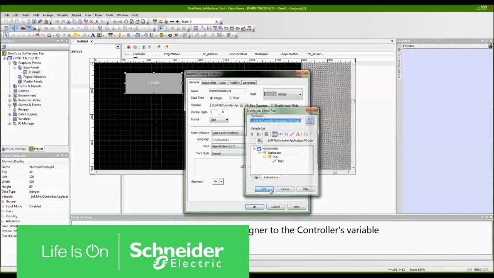Image resolution: width=494 pixels, height=278 pixels.
Task: Click Cancel in Expression Editor Pad
Action: click(285, 189)
